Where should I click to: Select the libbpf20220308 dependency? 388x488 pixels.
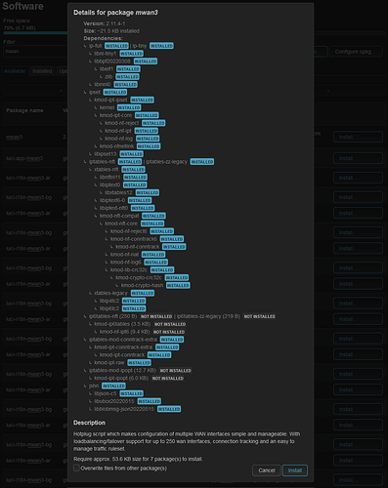pos(112,61)
